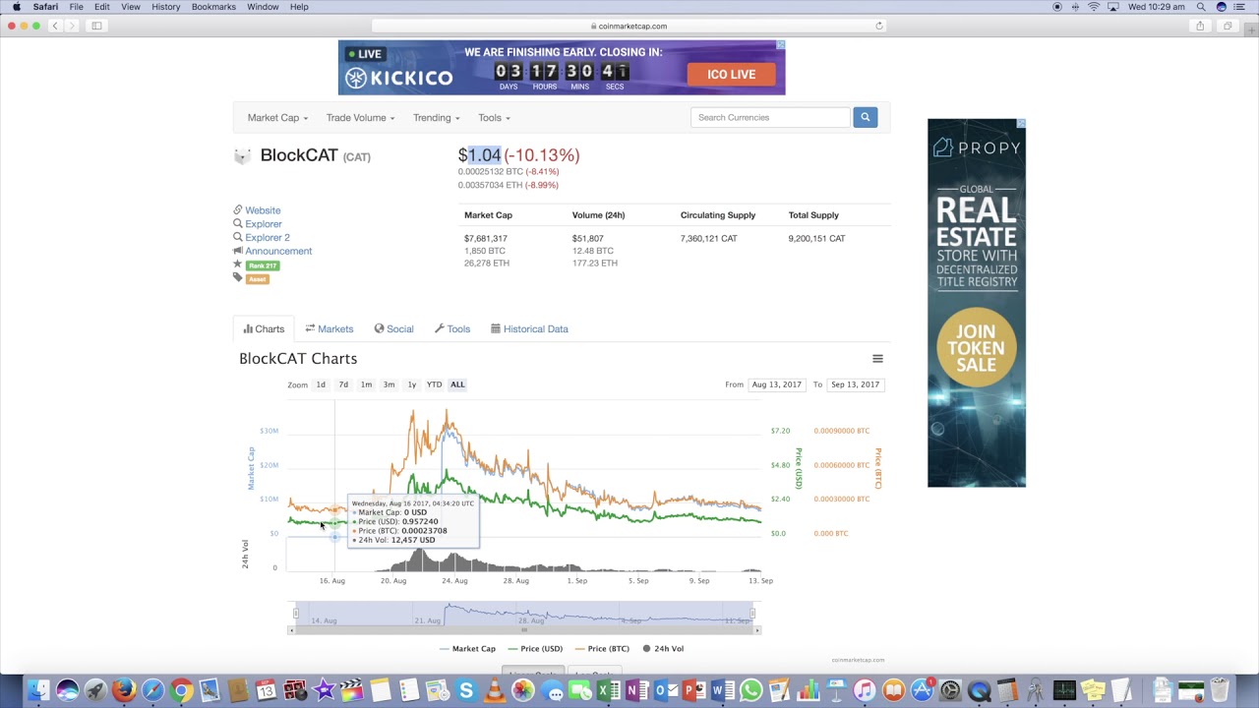This screenshot has width=1259, height=708.
Task: Open the BlockCAT Website link
Action: (263, 210)
